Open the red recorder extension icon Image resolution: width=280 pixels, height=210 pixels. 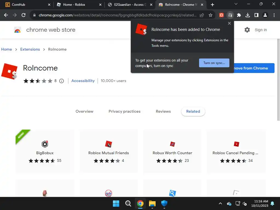(221, 15)
